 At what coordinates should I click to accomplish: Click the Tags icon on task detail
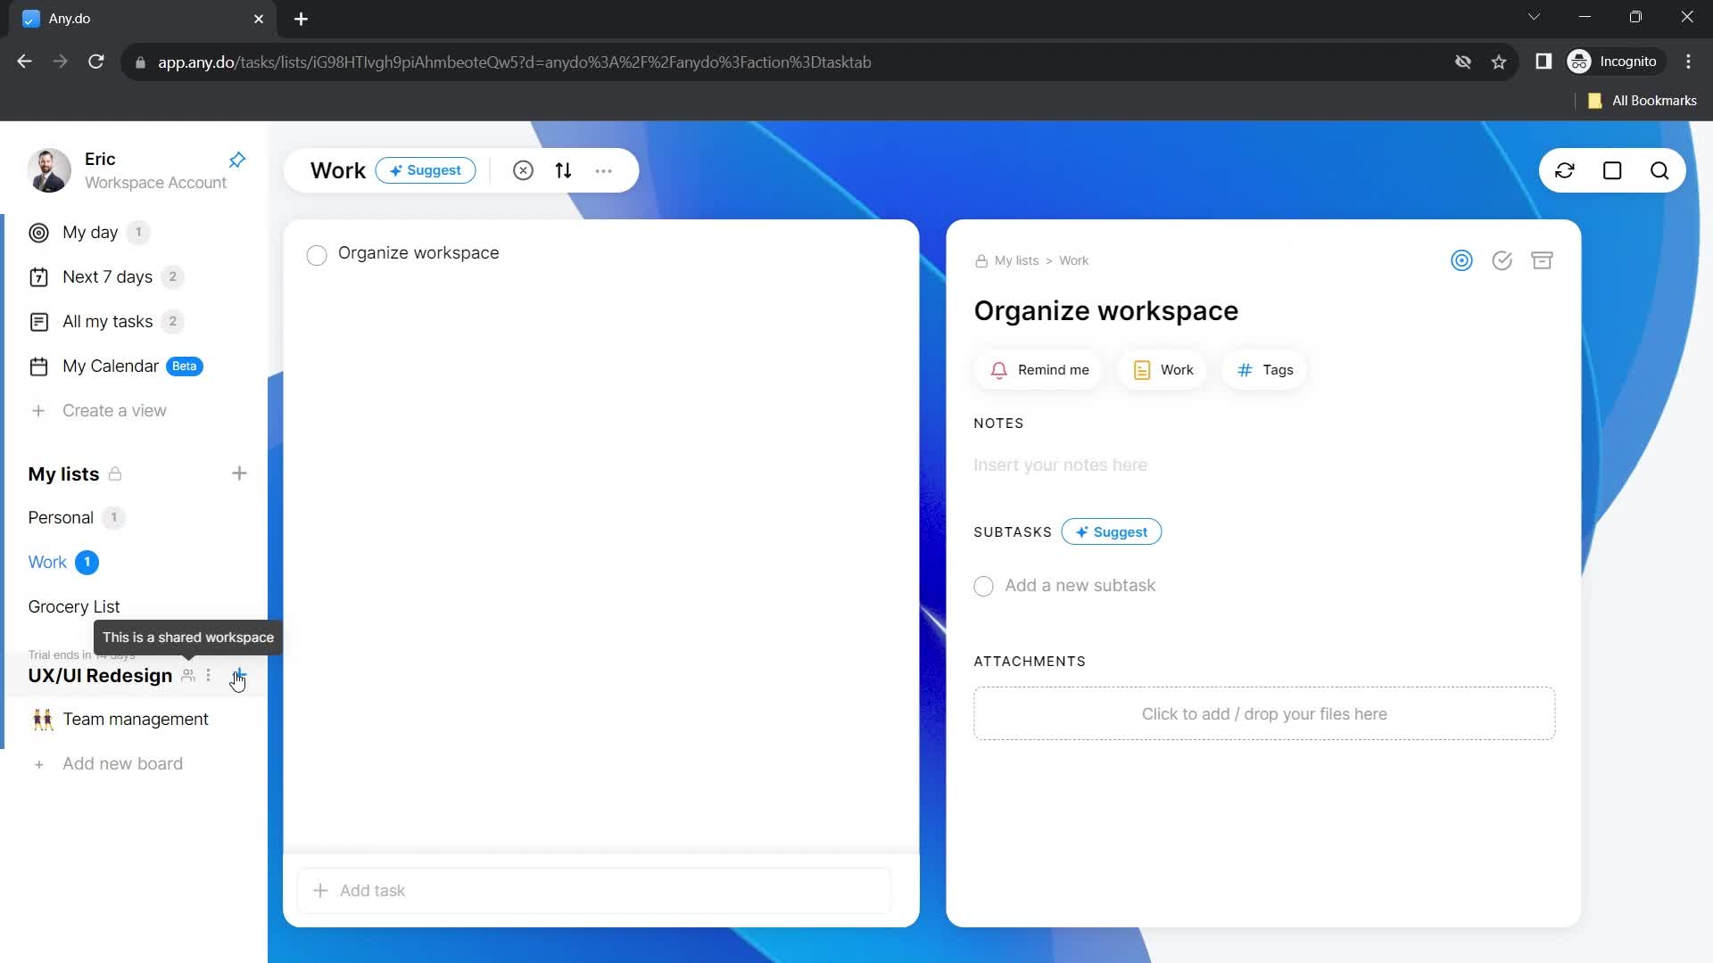(1245, 369)
